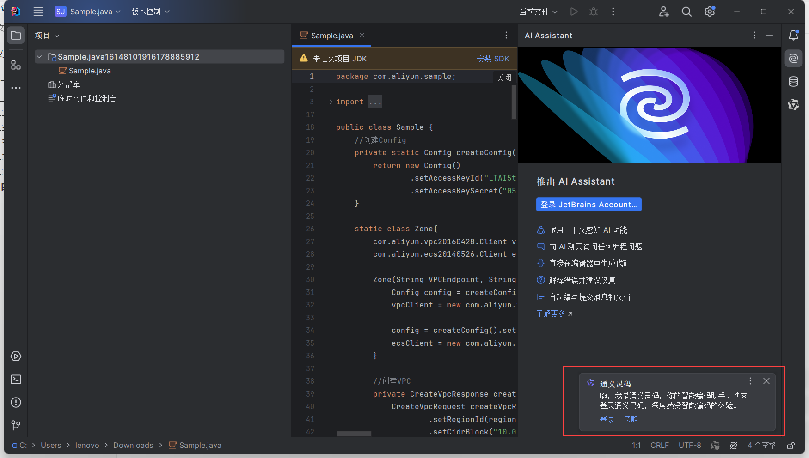809x458 pixels.
Task: Click the editor horizontal scrollbar thumb
Action: tap(353, 434)
